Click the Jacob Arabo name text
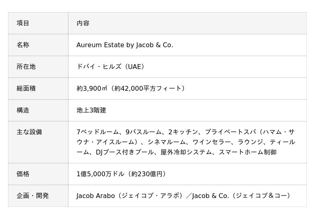Image resolution: width=322 pixels, height=219 pixels. (96, 196)
